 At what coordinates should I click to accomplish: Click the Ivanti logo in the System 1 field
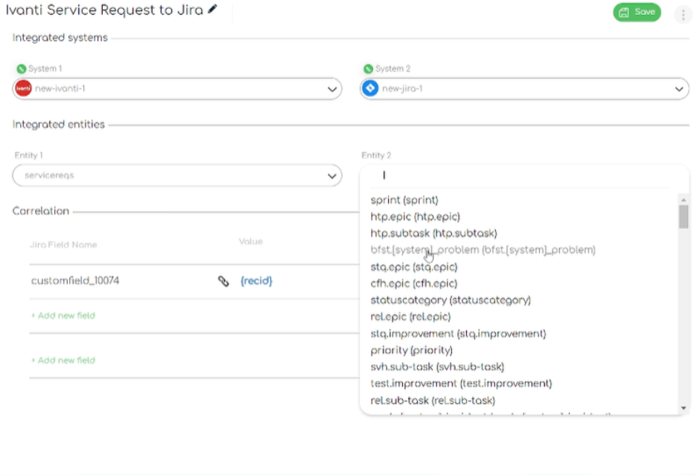23,88
